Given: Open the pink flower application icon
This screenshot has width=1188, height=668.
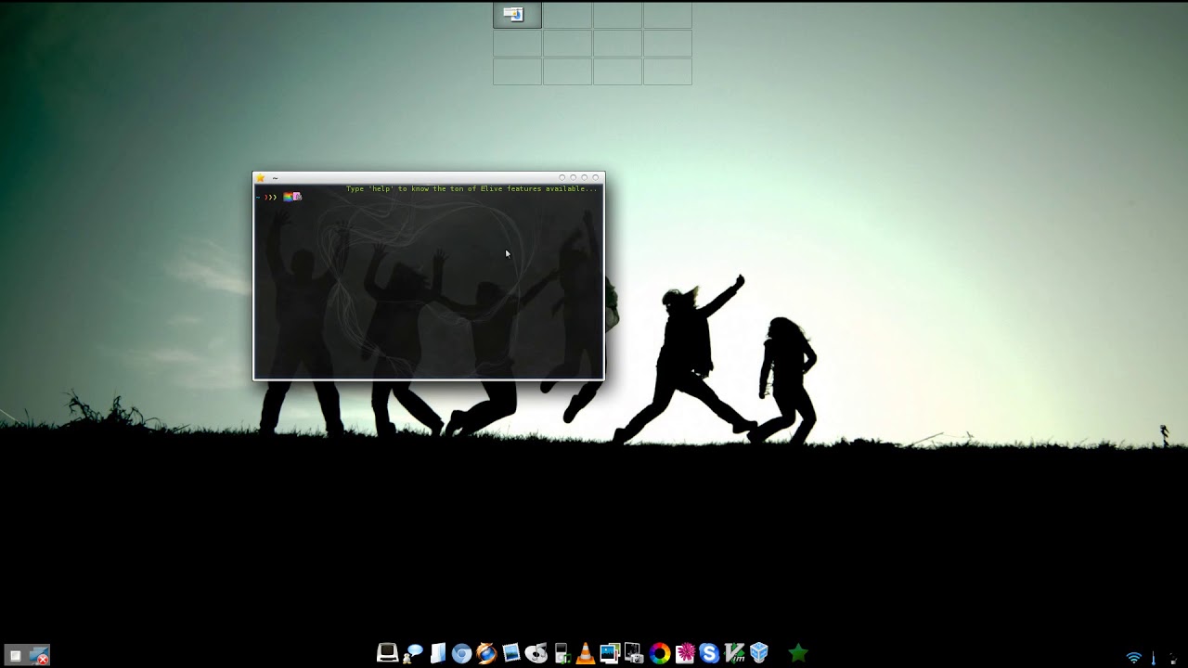Looking at the screenshot, I should (x=686, y=653).
